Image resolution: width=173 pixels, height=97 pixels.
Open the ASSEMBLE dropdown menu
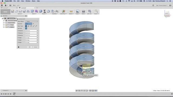[55, 14]
